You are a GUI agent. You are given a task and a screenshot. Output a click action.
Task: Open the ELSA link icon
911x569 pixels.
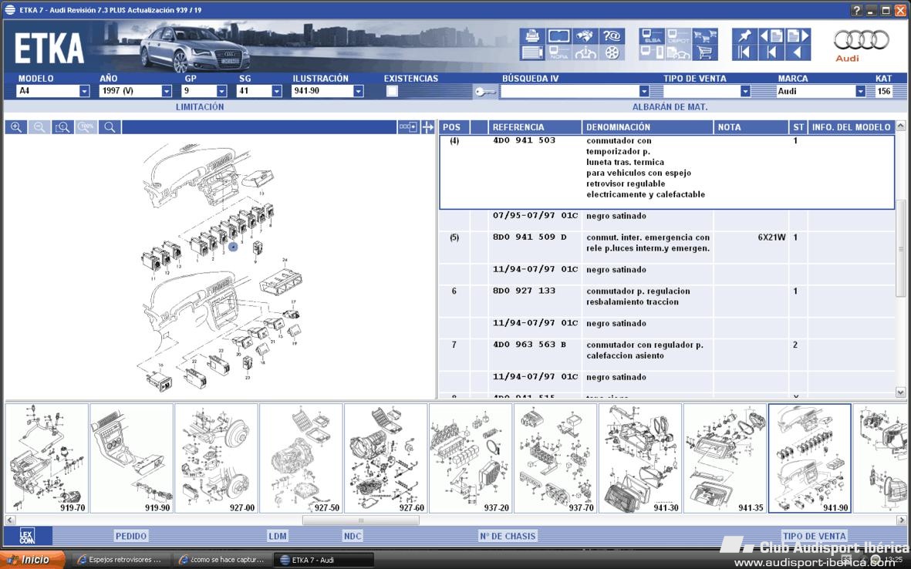(x=653, y=36)
